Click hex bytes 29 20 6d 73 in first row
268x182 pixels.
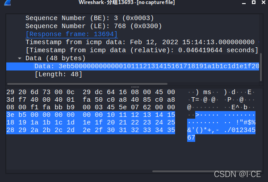pos(29,92)
